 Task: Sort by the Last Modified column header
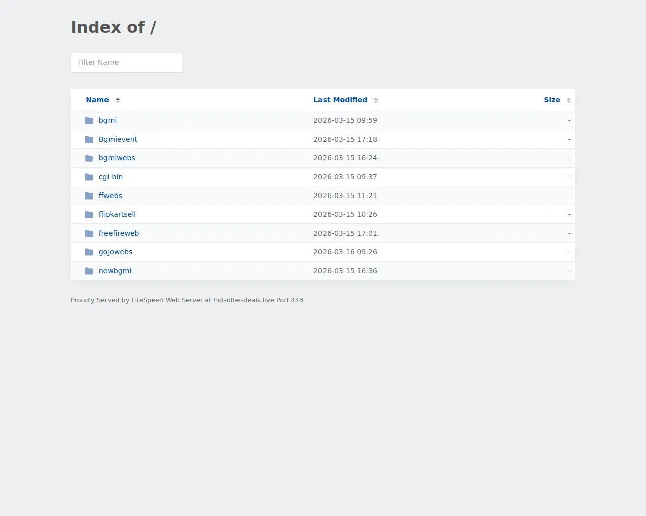tap(340, 100)
